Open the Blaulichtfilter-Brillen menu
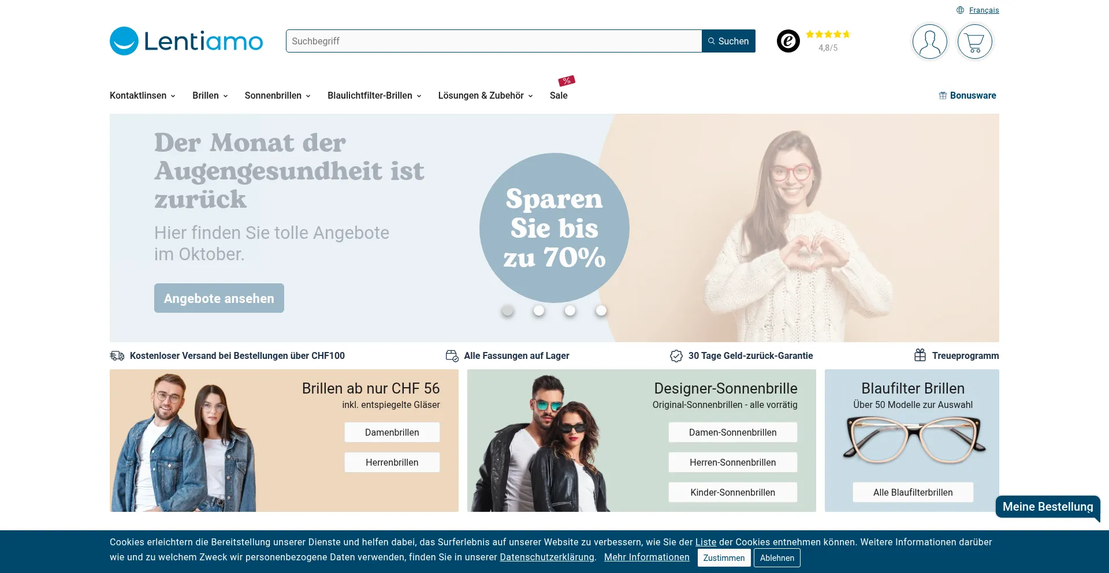 (x=374, y=96)
